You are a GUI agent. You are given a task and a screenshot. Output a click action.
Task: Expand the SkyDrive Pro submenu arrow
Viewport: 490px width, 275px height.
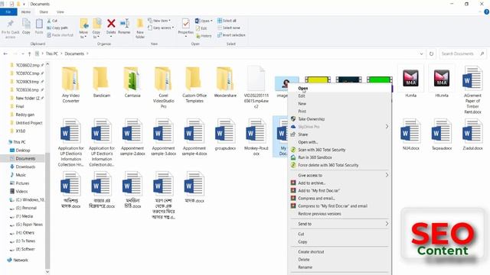coord(387,127)
